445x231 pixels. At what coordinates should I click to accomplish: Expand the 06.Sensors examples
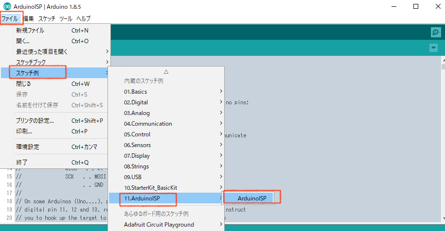pyautogui.click(x=166, y=145)
